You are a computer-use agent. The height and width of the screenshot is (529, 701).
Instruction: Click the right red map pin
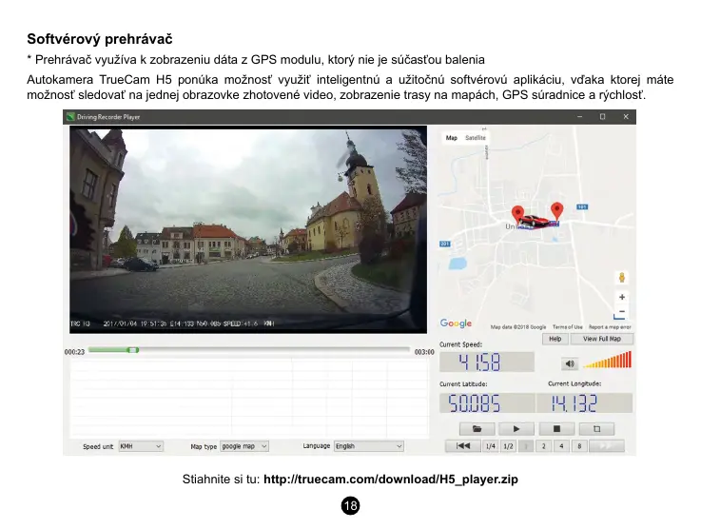point(556,210)
